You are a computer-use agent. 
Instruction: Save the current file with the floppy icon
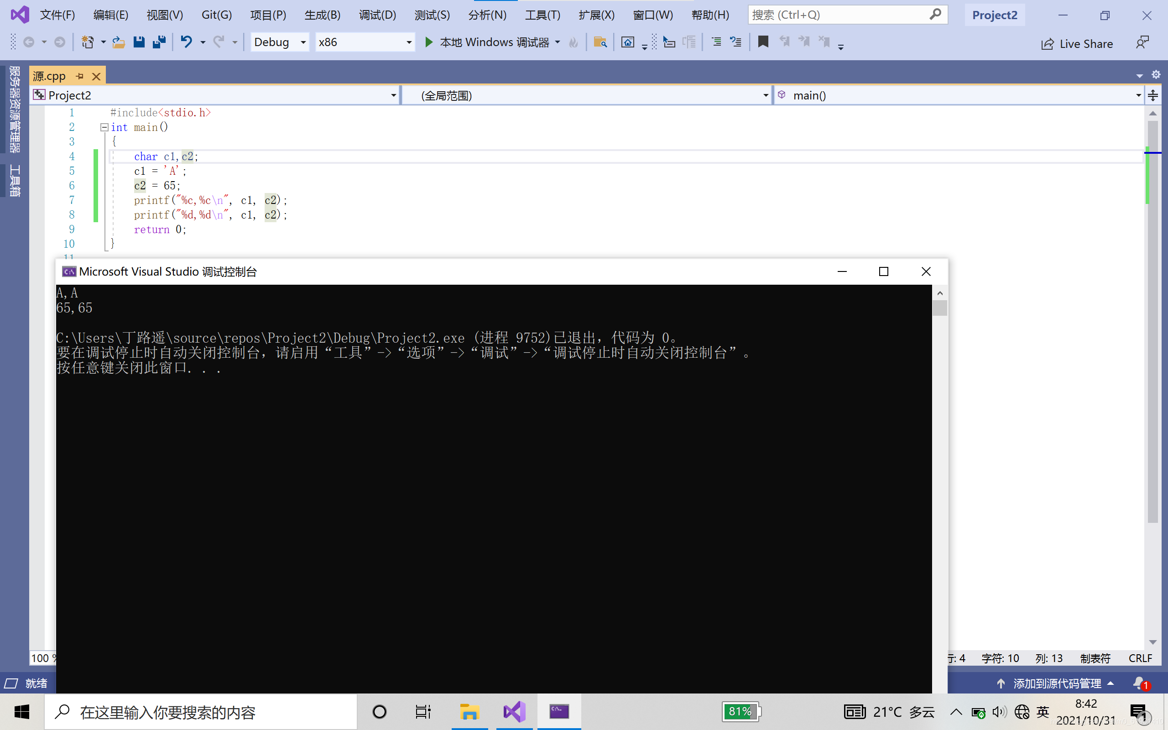pyautogui.click(x=139, y=42)
